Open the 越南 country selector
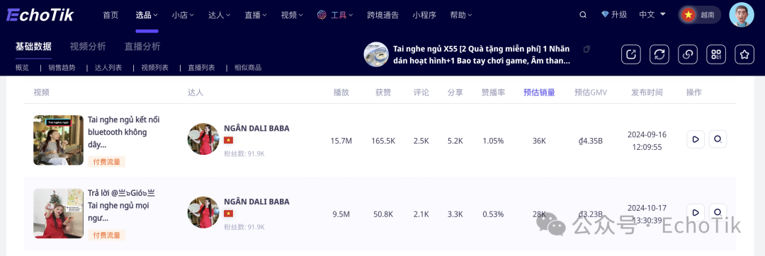 pos(700,15)
